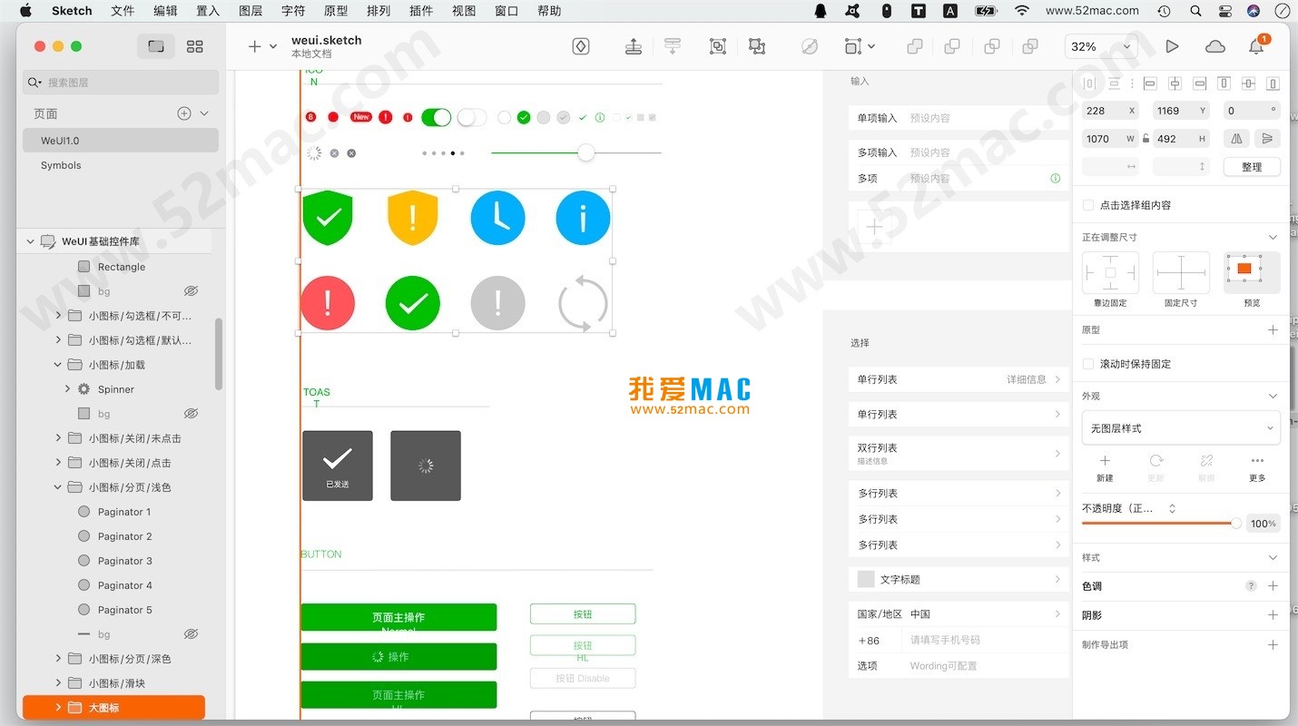The width and height of the screenshot is (1298, 726).
Task: Open the insert plus dropdown arrow
Action: (273, 46)
